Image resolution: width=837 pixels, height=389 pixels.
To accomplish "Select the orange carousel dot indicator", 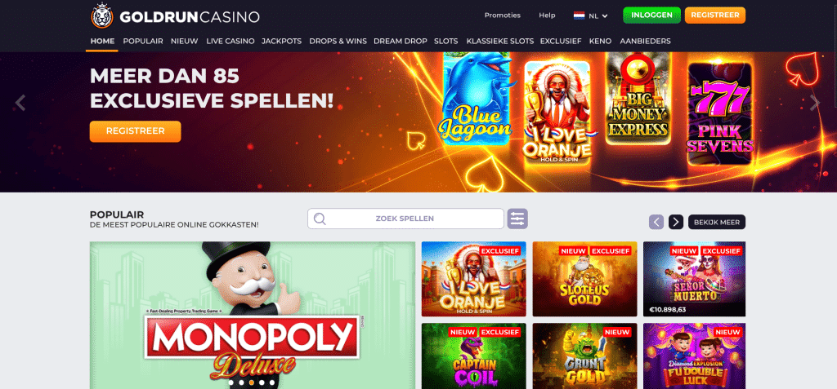I will tap(252, 382).
